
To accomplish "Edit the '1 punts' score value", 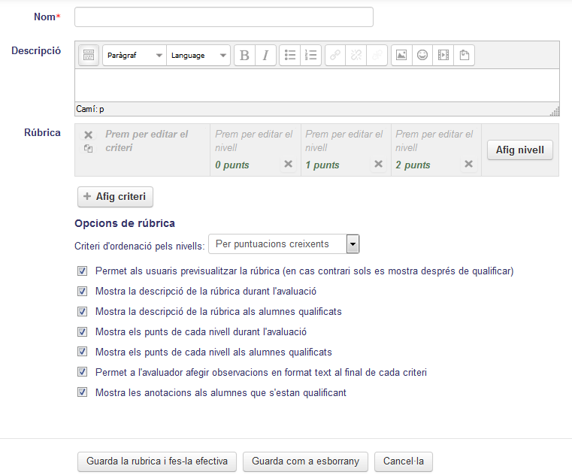I will coord(322,165).
